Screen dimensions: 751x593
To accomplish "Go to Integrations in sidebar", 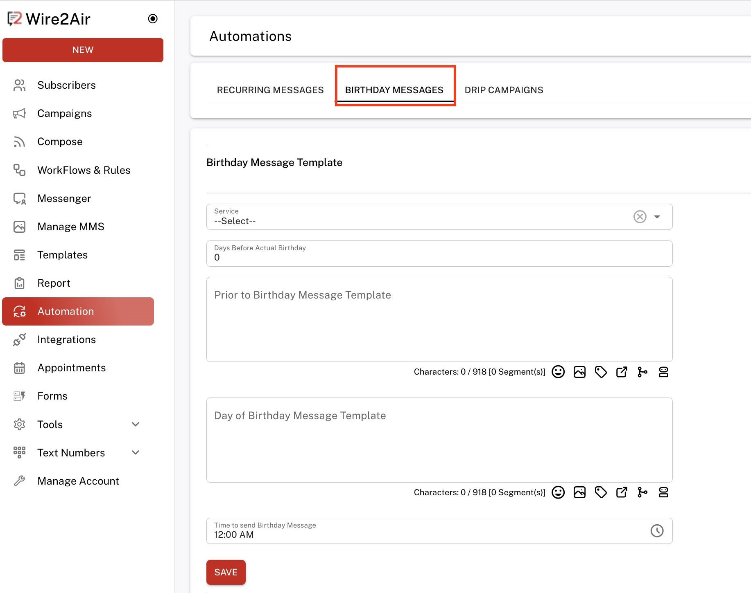I will pos(66,339).
